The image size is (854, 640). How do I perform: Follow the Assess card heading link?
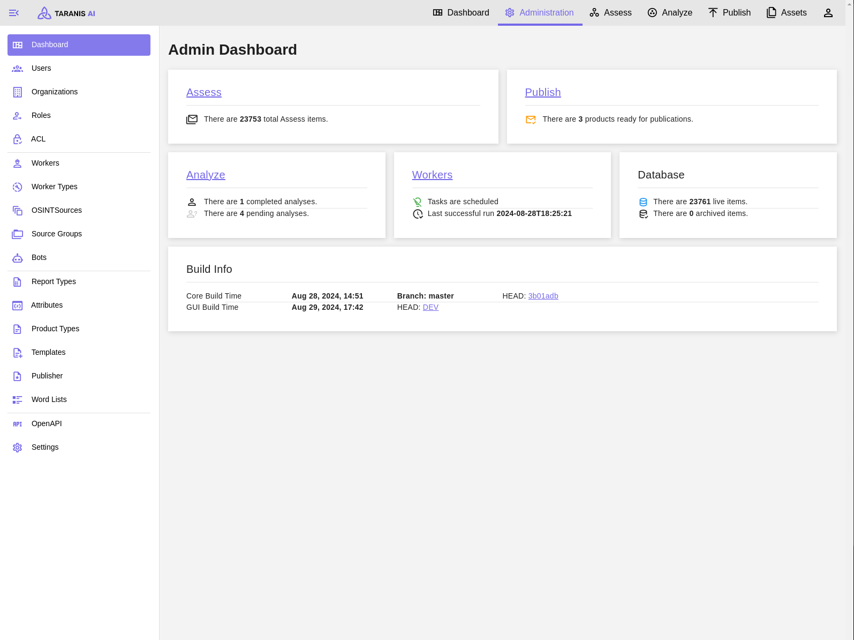coord(204,92)
